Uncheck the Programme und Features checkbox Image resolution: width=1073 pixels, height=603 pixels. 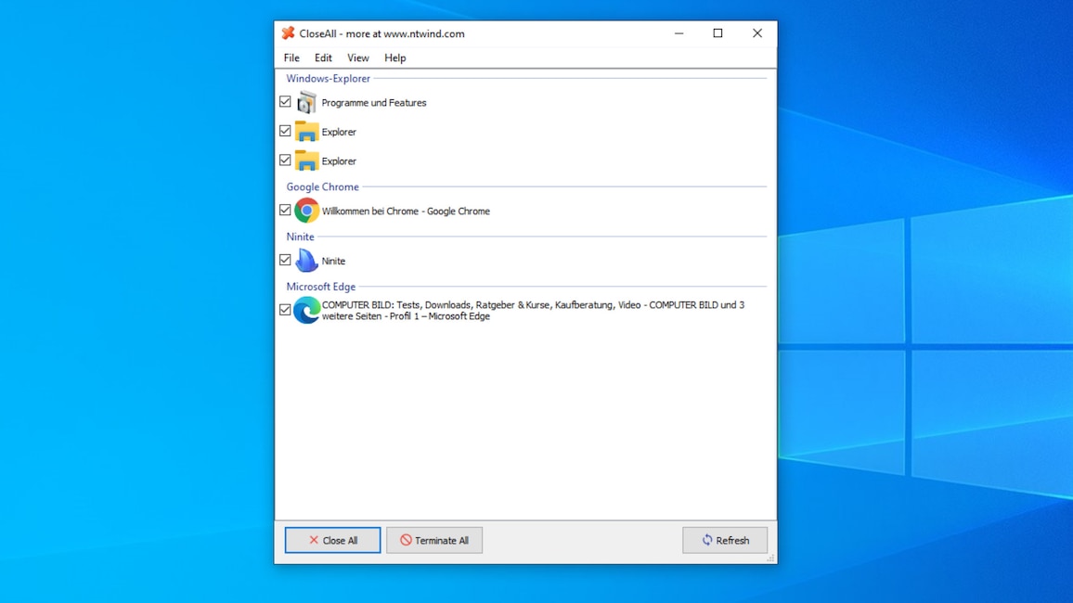click(x=285, y=102)
